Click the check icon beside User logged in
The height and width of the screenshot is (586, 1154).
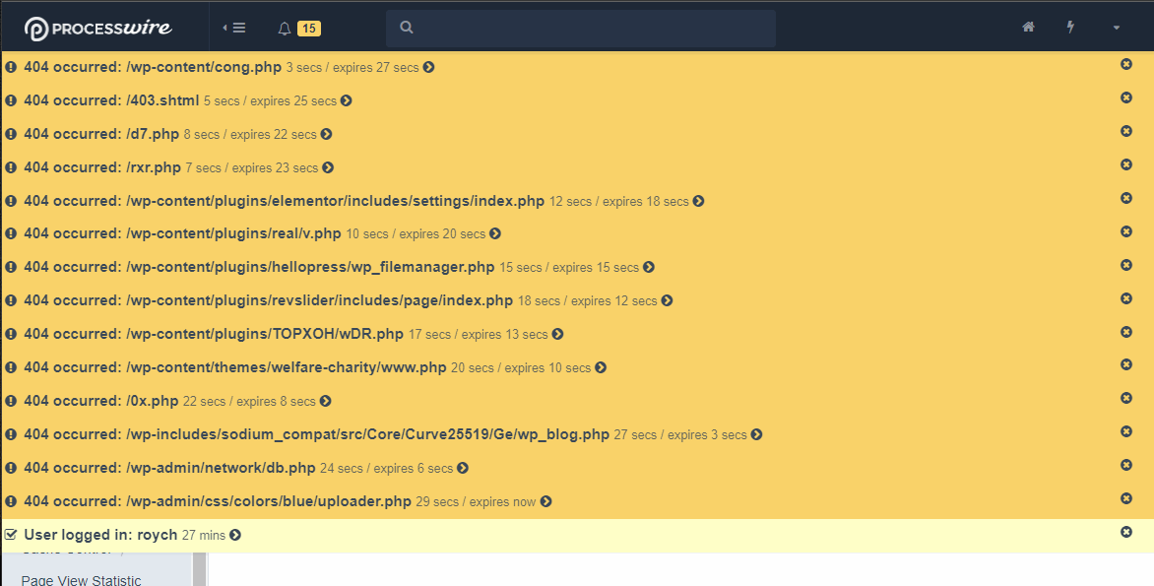click(11, 535)
